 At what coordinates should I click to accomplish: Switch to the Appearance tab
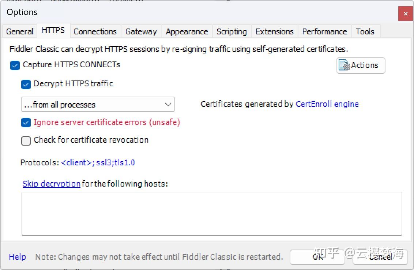point(187,31)
